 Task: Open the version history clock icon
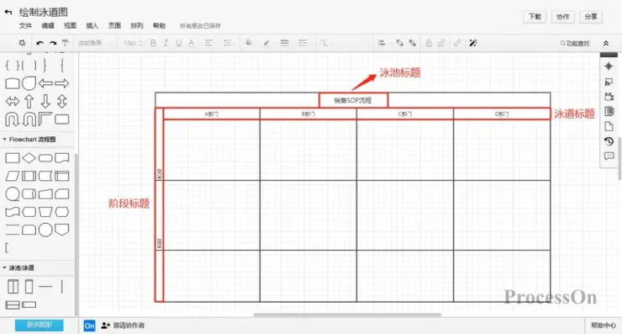609,141
